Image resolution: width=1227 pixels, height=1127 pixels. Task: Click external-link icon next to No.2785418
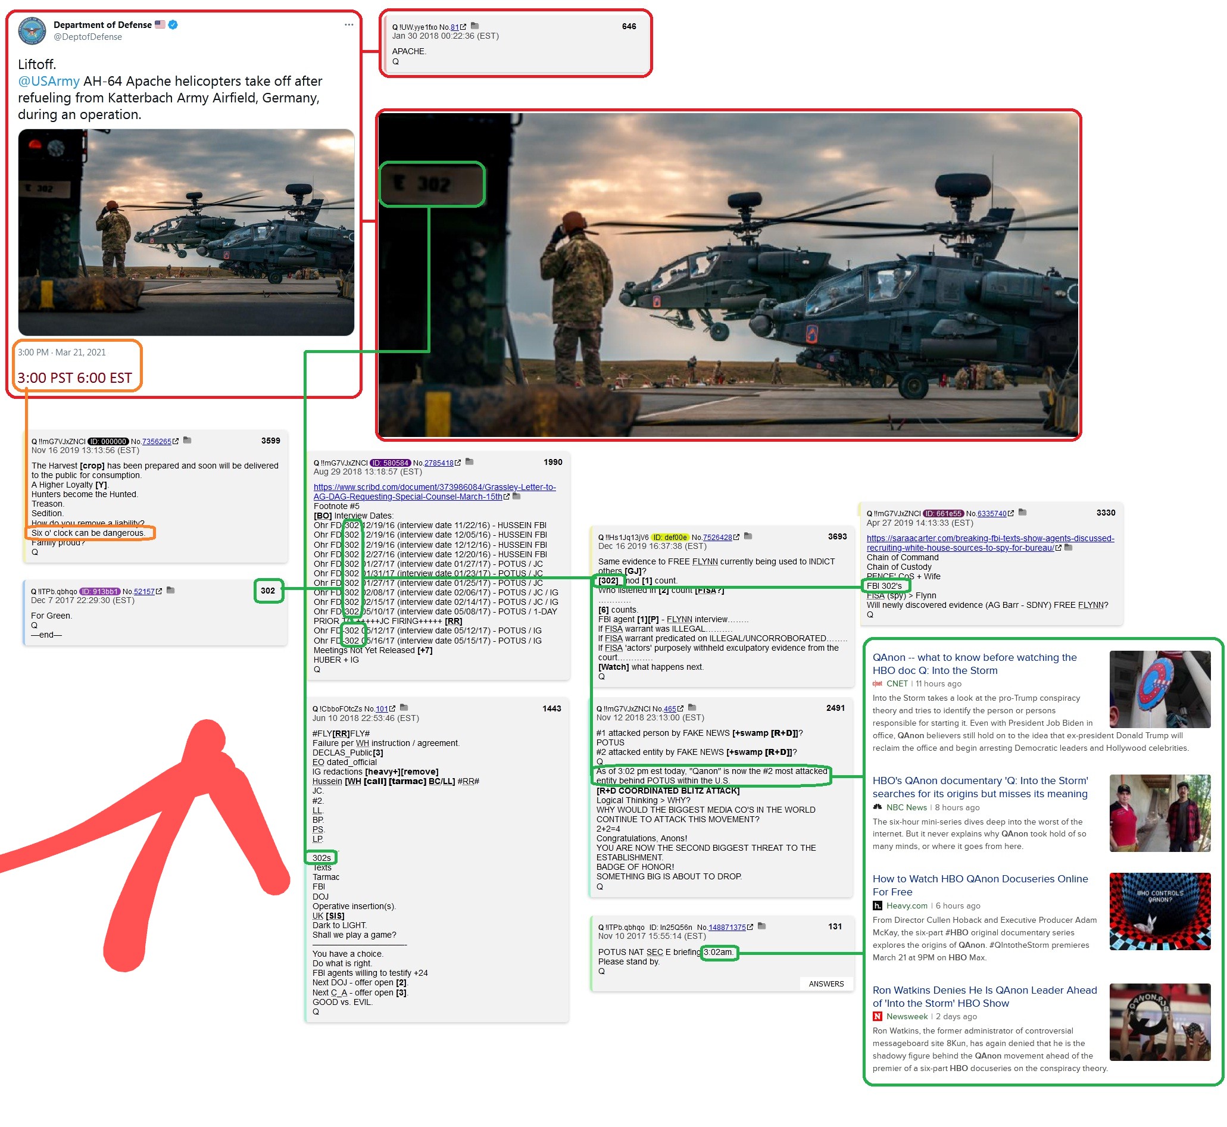tap(458, 463)
